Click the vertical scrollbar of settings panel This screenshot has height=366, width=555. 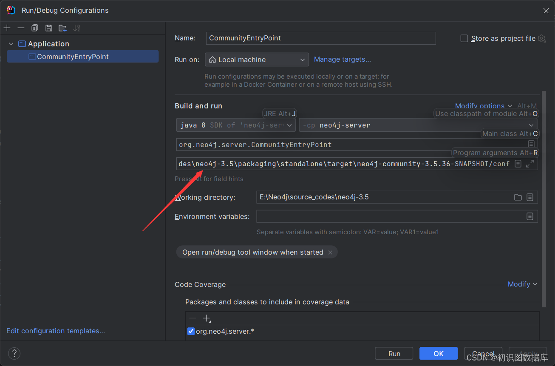[544, 199]
